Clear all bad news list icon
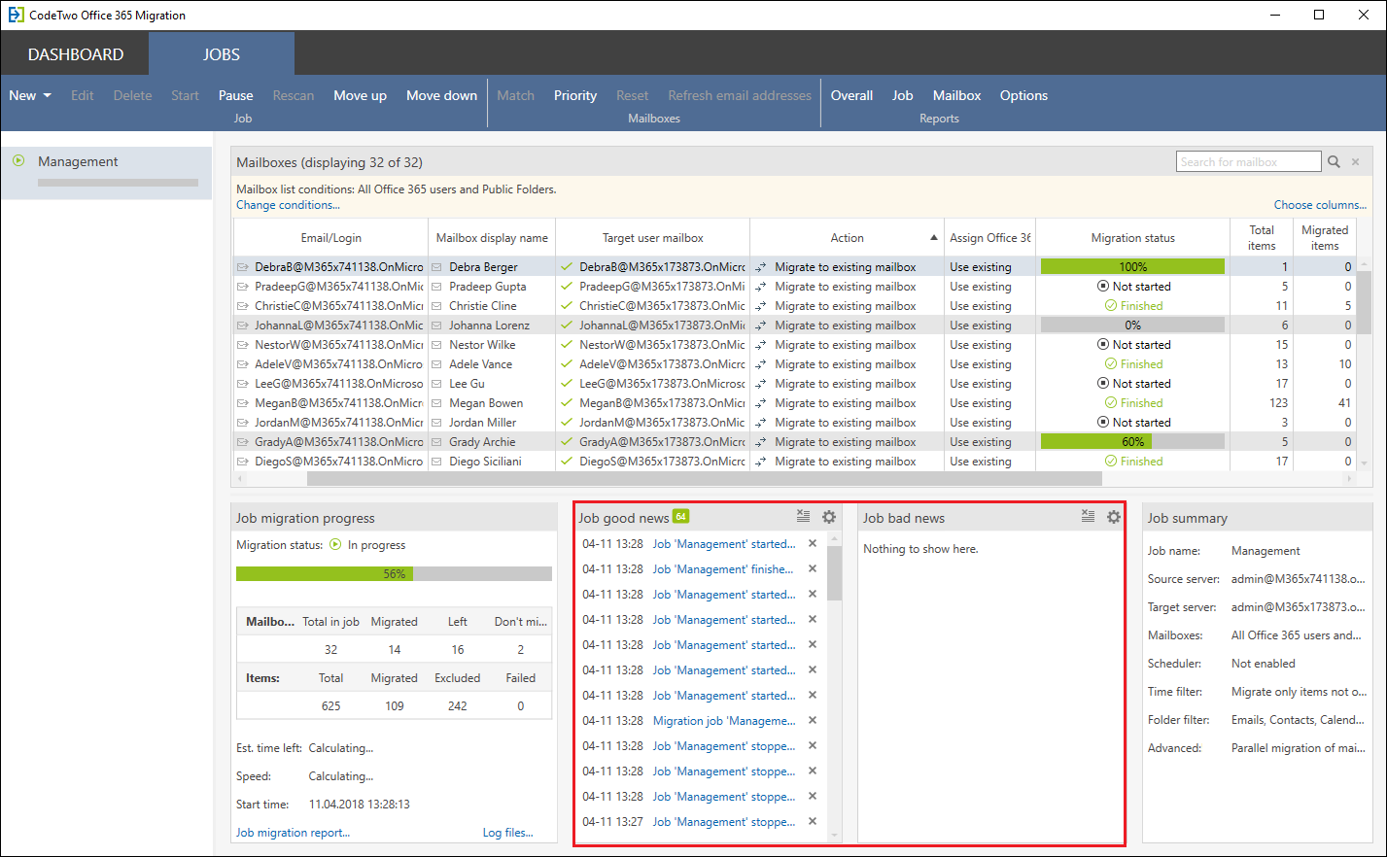The image size is (1387, 857). (x=1088, y=516)
